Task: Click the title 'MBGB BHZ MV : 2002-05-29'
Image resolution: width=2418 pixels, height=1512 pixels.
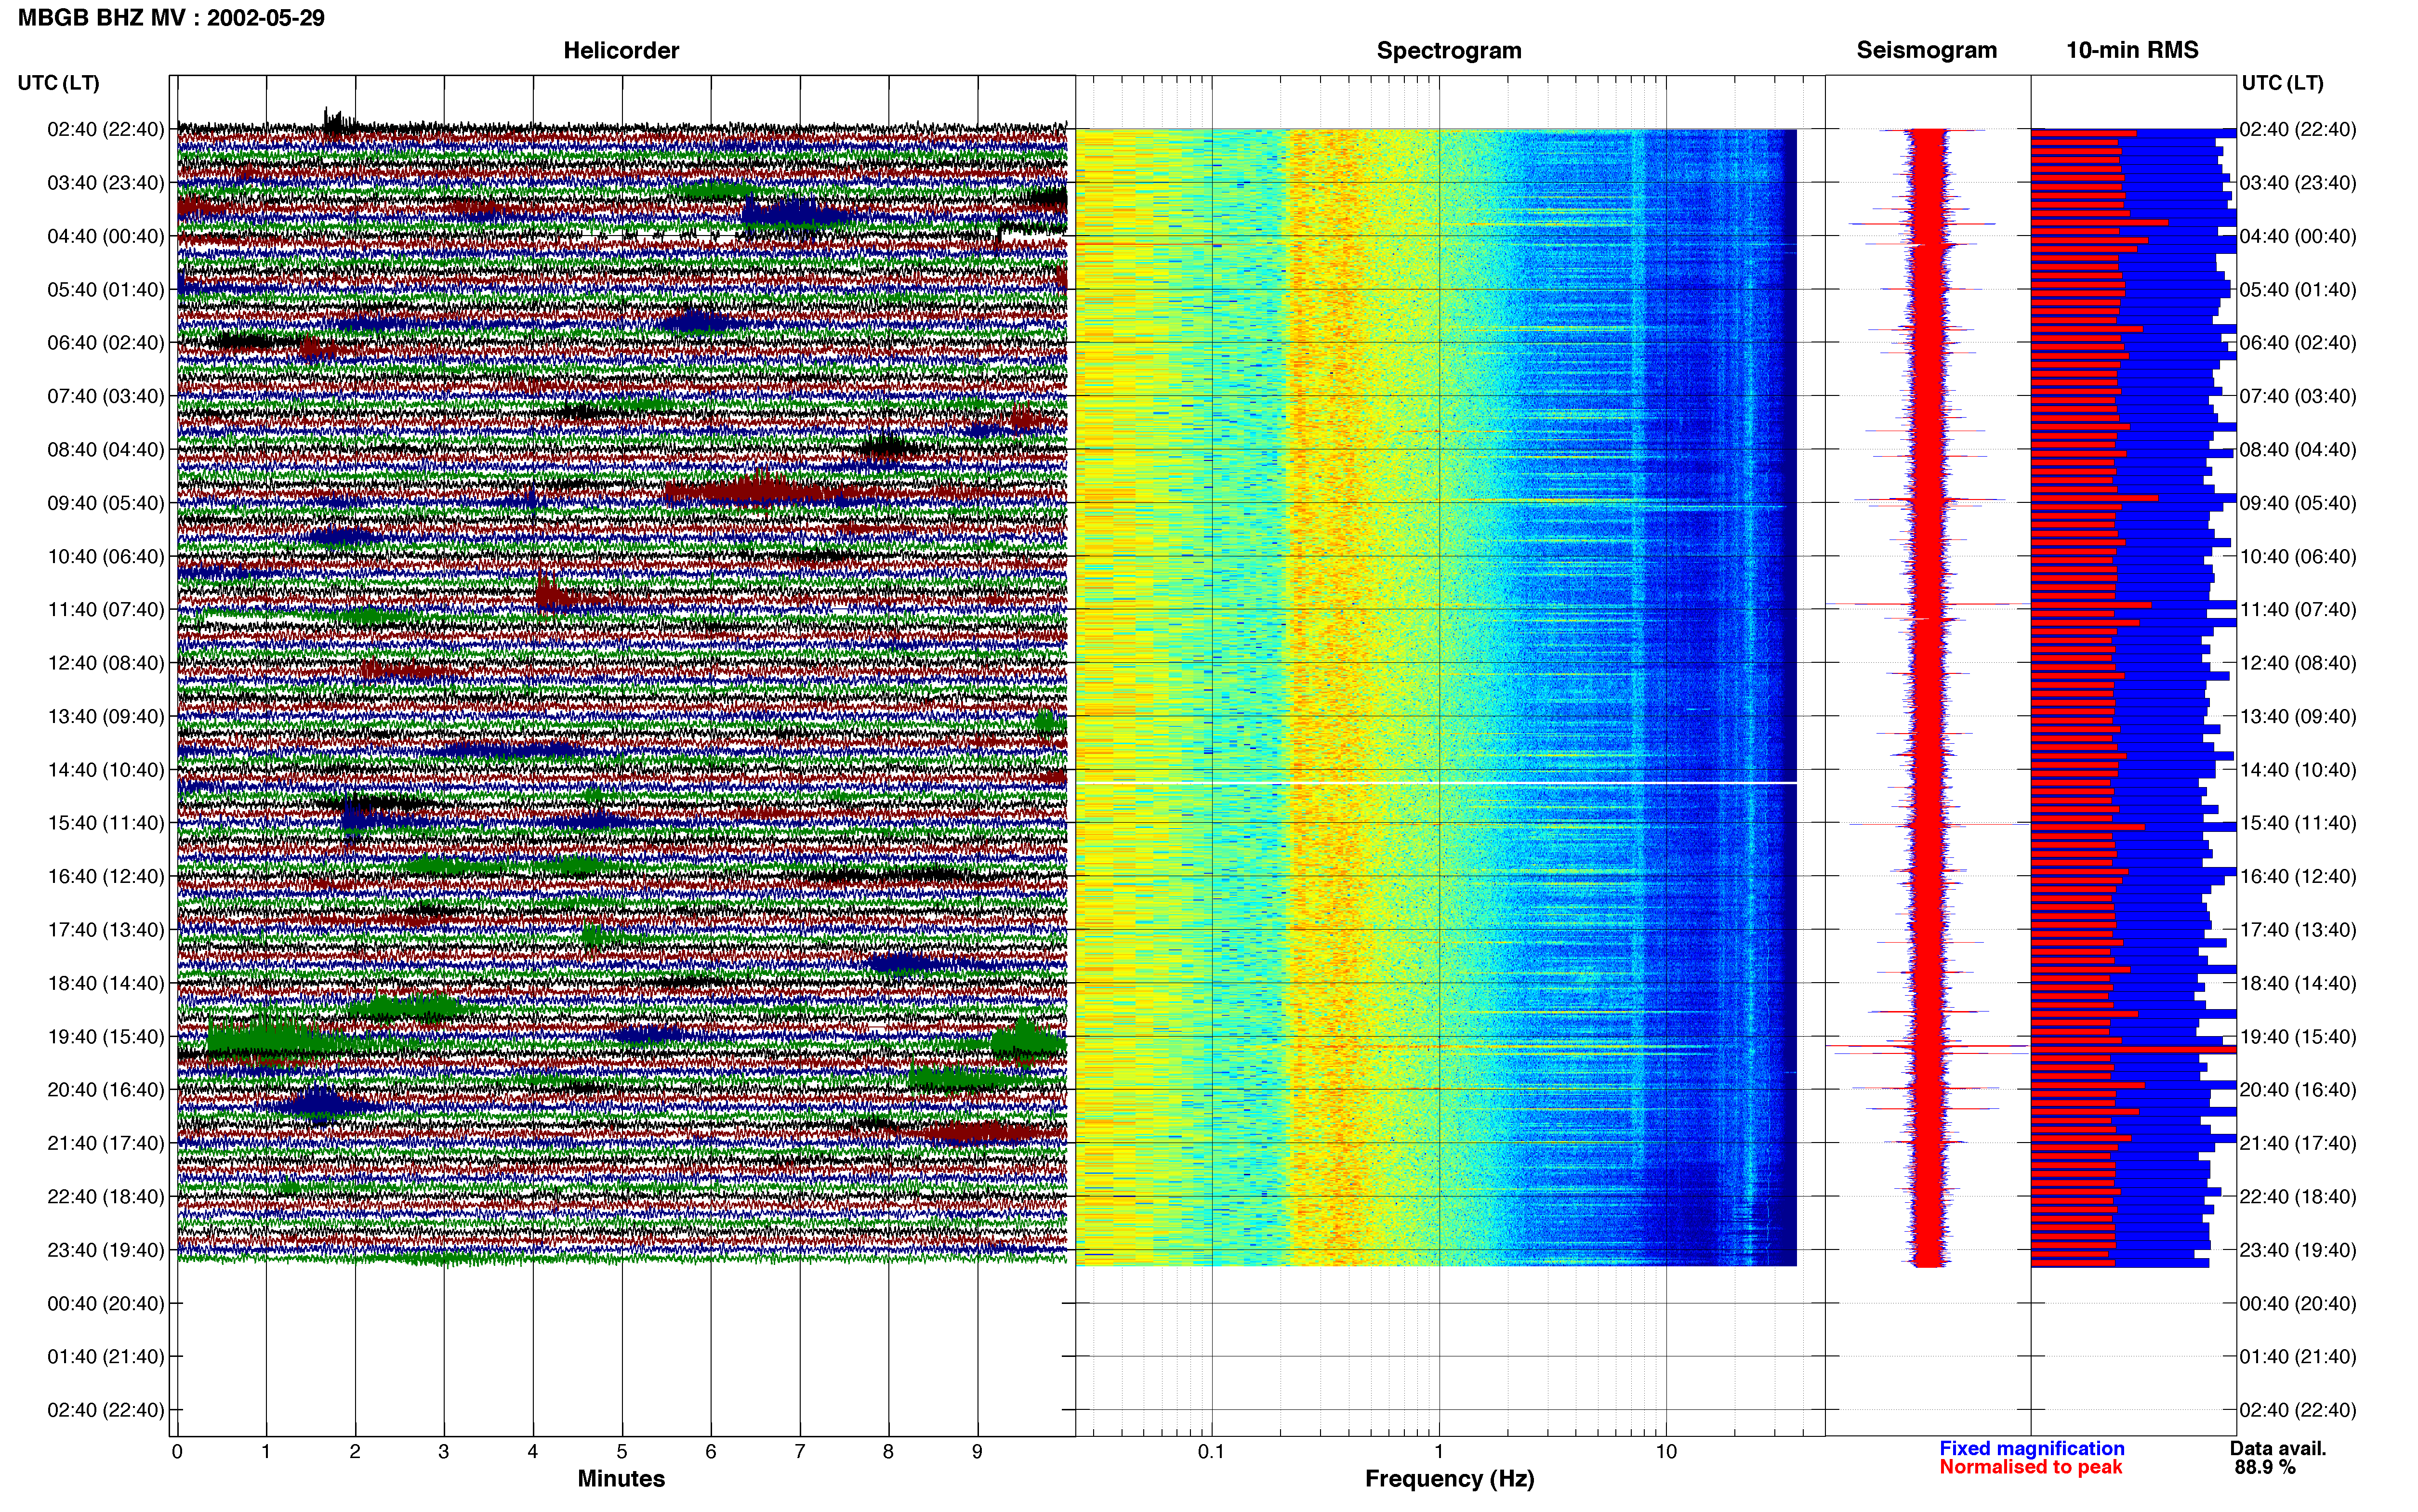Action: (171, 17)
